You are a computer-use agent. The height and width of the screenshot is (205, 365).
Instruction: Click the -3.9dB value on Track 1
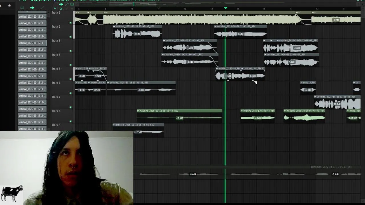coord(336,20)
